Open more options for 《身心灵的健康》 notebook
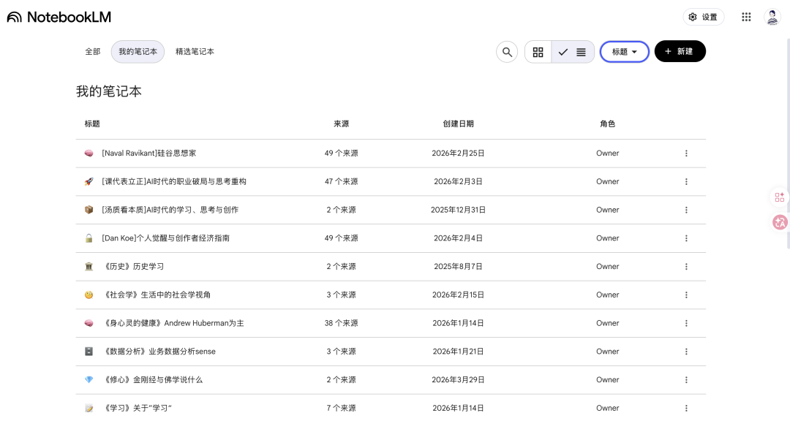 (685, 323)
